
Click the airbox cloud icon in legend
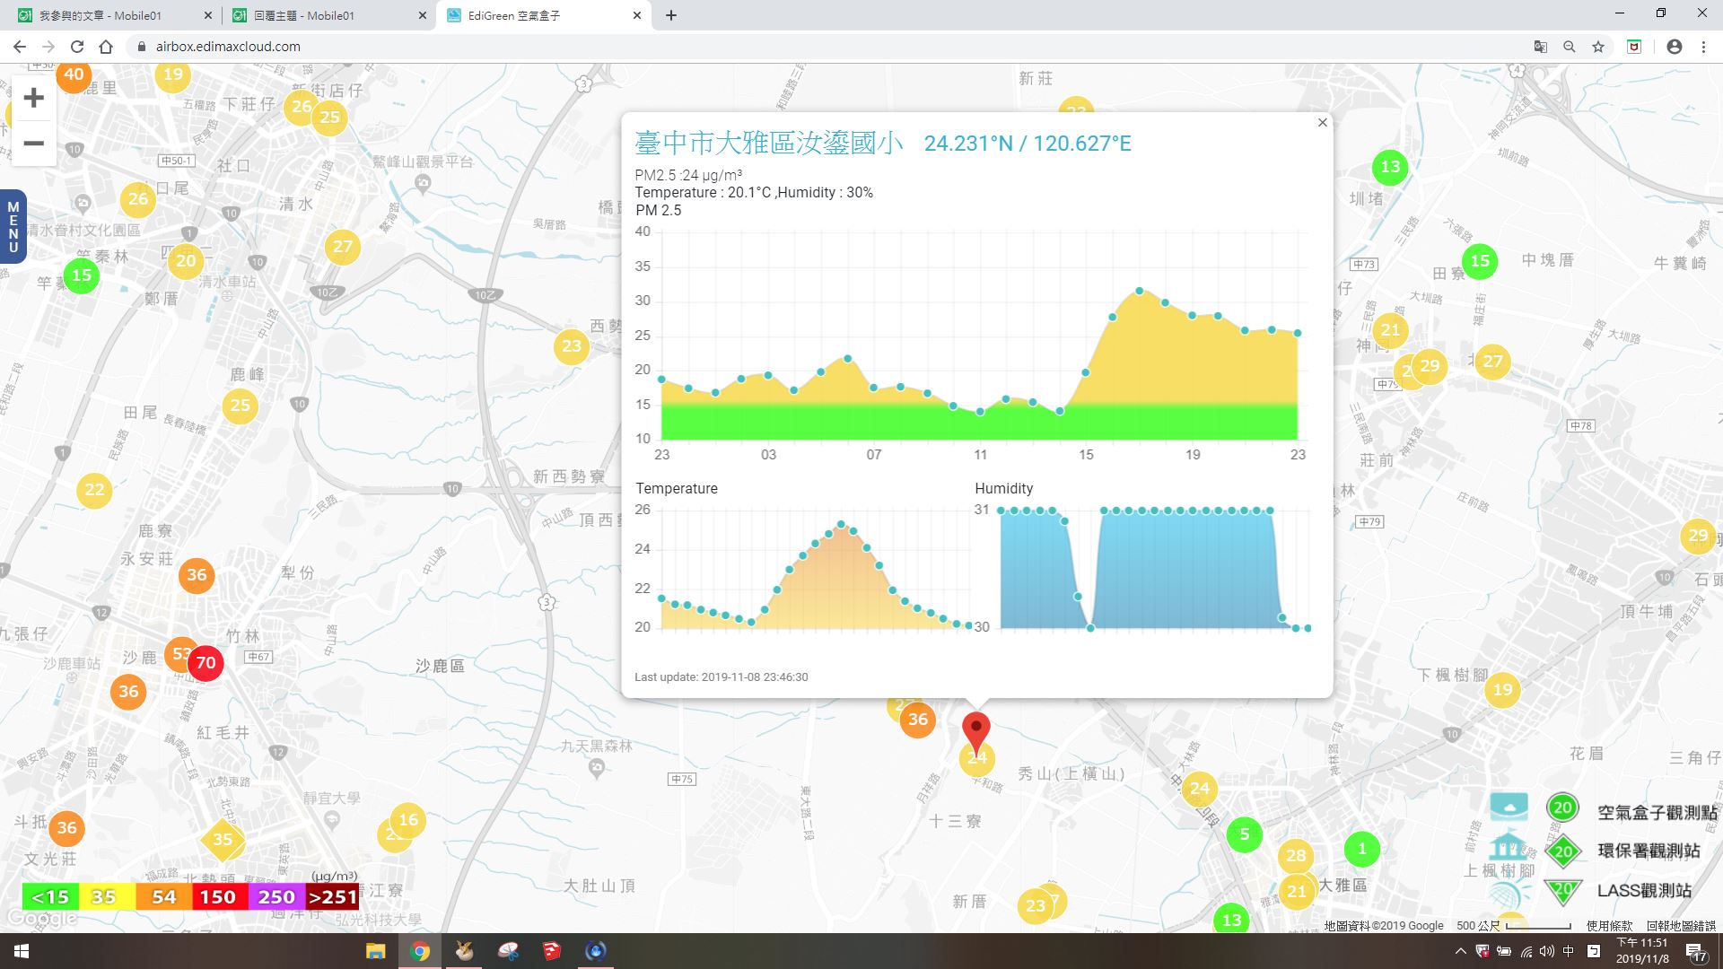(x=1509, y=807)
